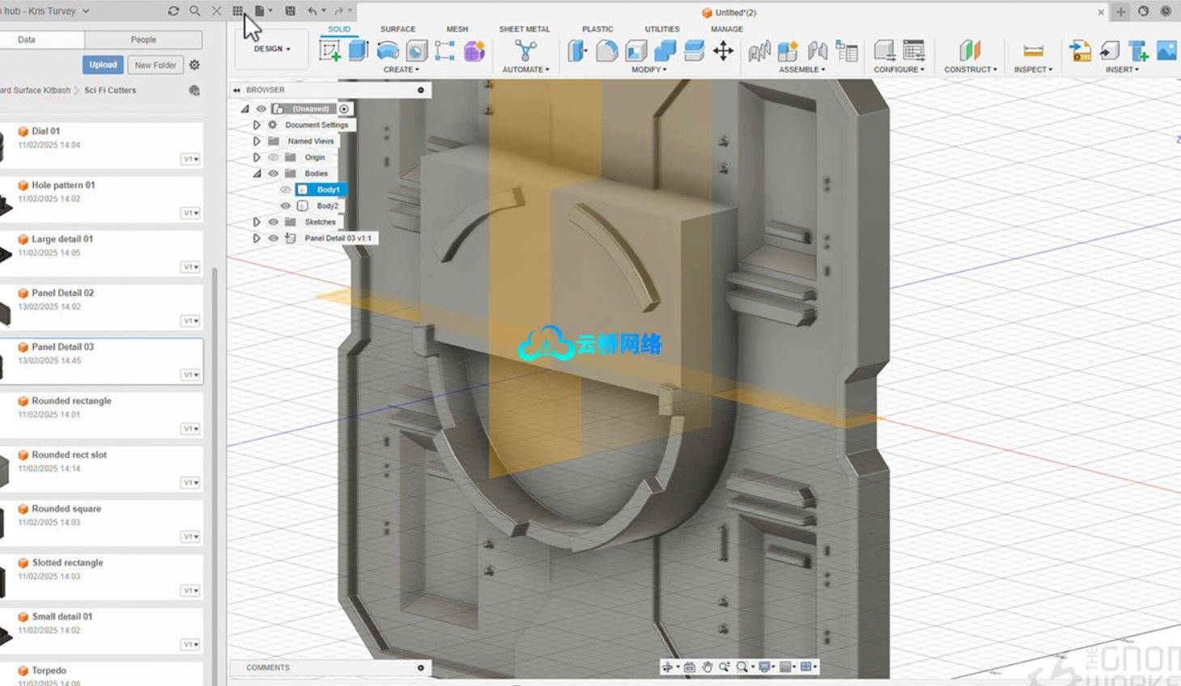Viewport: 1181px width, 686px height.
Task: Select the Create Sketch tool
Action: (x=329, y=51)
